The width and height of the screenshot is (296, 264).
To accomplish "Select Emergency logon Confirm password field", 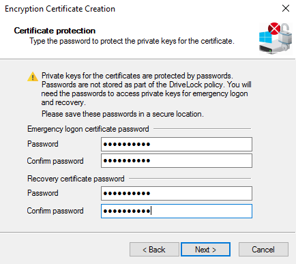I will click(x=177, y=161).
